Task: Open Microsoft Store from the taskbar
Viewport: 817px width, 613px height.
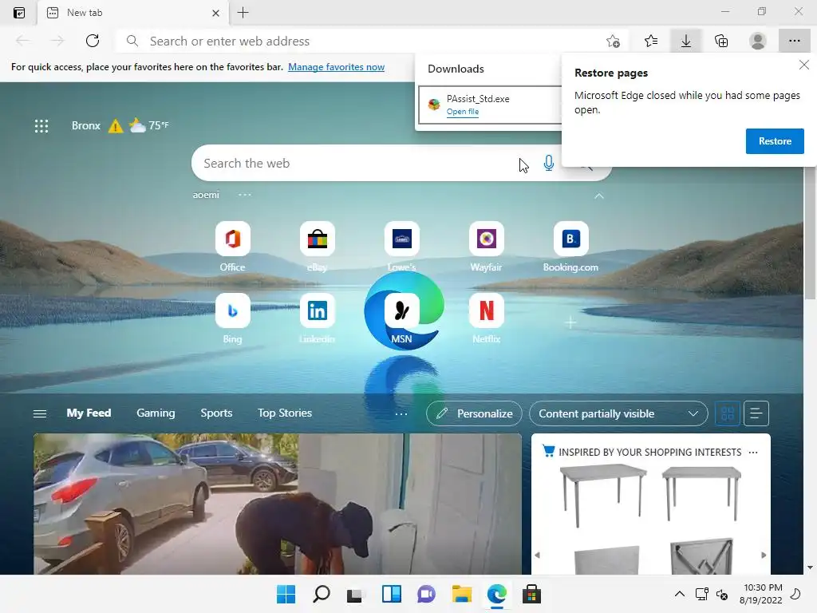Action: 531,594
